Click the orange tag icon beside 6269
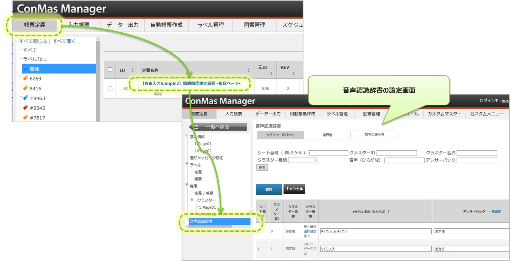 tap(26, 78)
